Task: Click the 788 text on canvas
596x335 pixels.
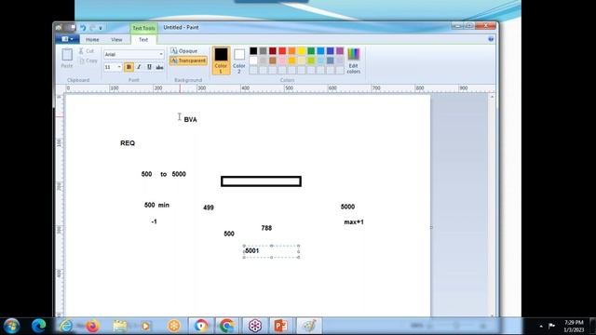Action: [x=266, y=228]
